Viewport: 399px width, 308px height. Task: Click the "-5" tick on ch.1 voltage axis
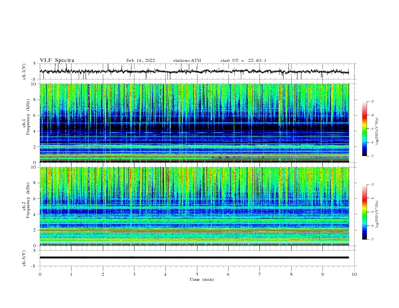point(34,80)
